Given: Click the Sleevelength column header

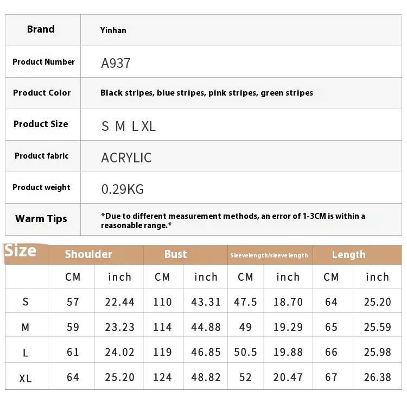Looking at the screenshot, I should click(269, 255).
